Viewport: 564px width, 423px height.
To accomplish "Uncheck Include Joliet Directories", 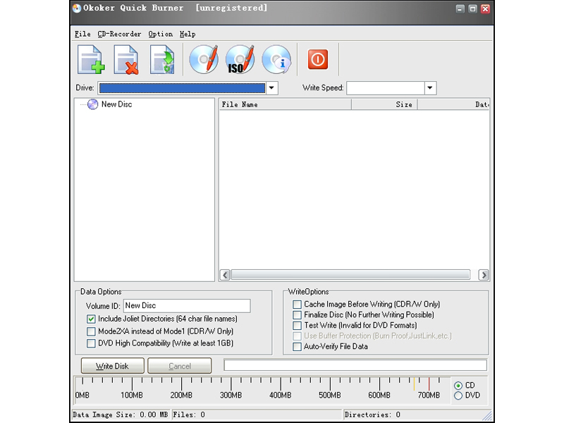I will 91,319.
